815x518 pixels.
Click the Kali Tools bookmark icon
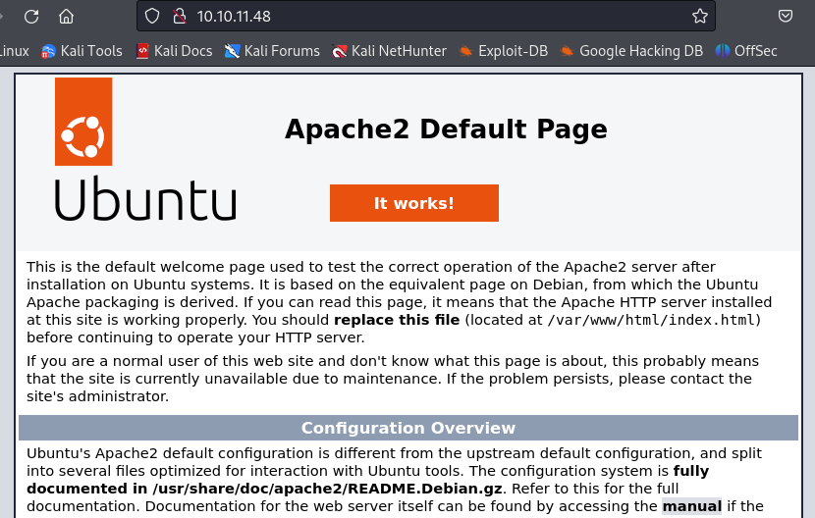point(48,51)
